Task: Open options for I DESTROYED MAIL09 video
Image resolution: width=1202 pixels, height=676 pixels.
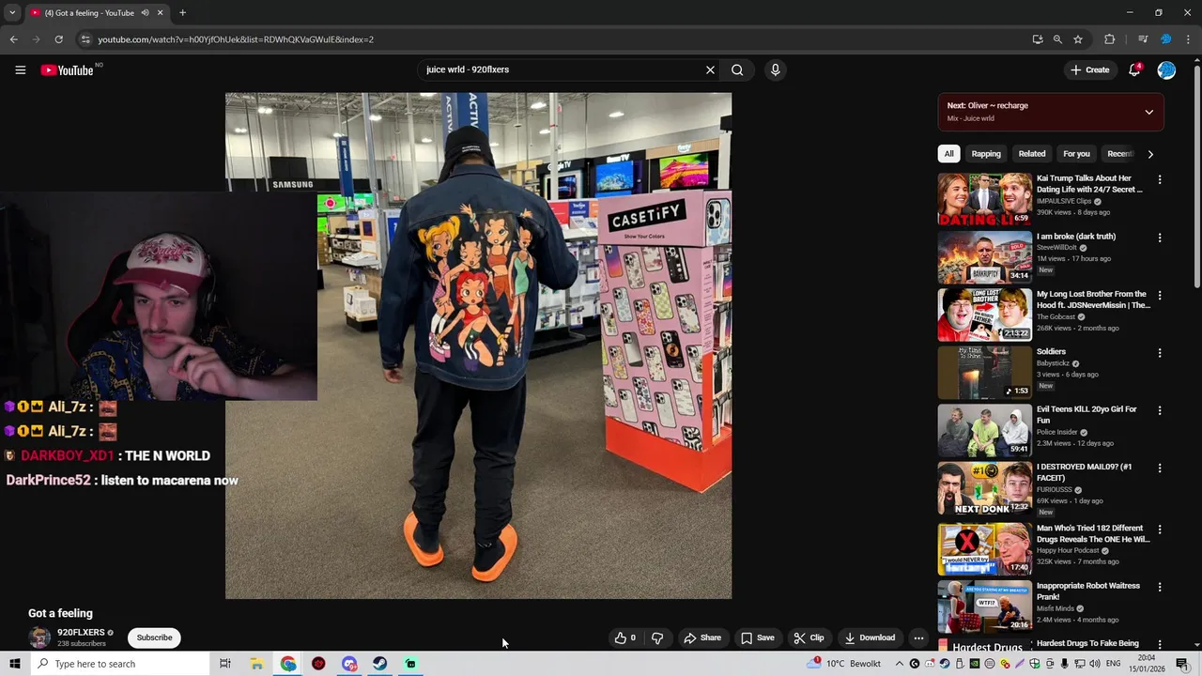Action: point(1159,468)
